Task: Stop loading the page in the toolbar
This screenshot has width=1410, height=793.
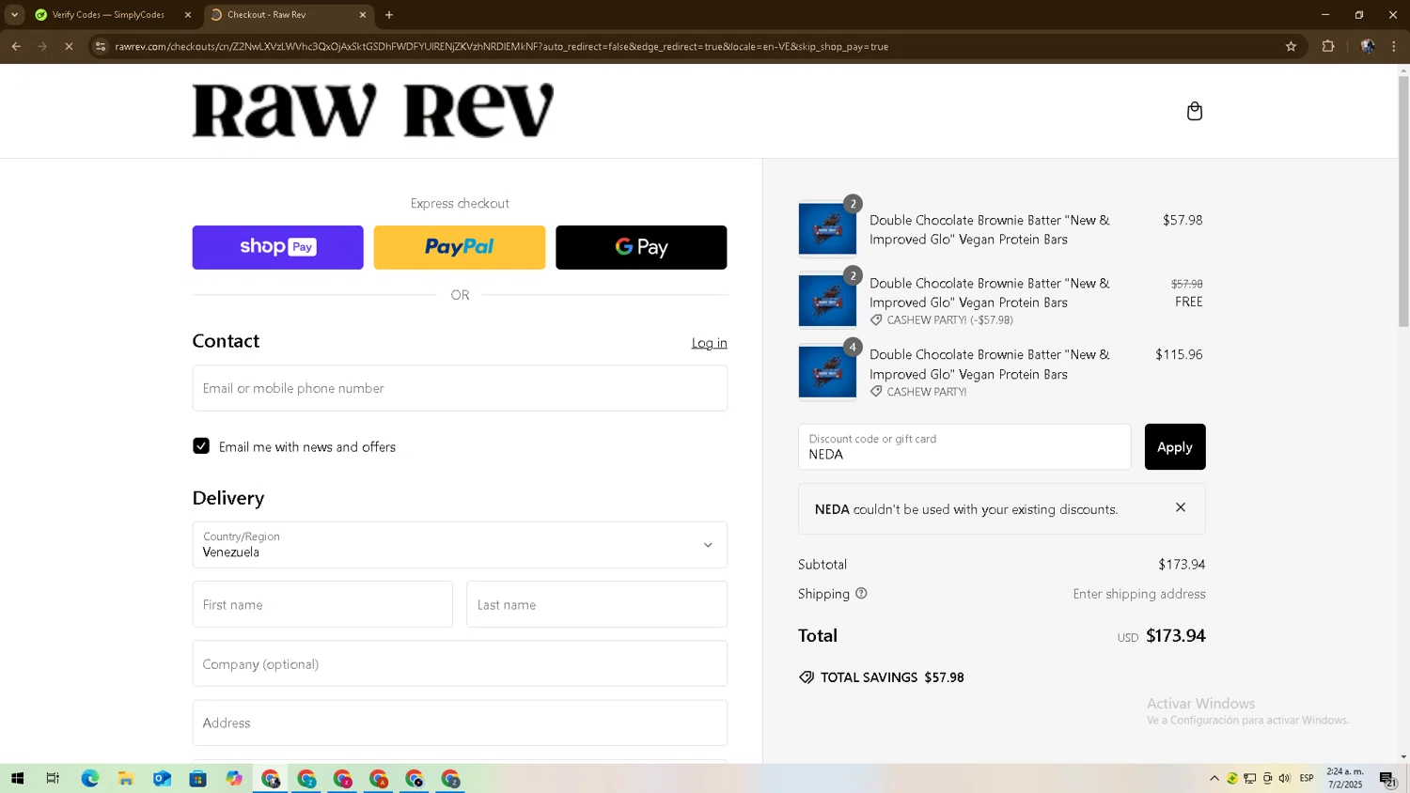Action: coord(69,46)
